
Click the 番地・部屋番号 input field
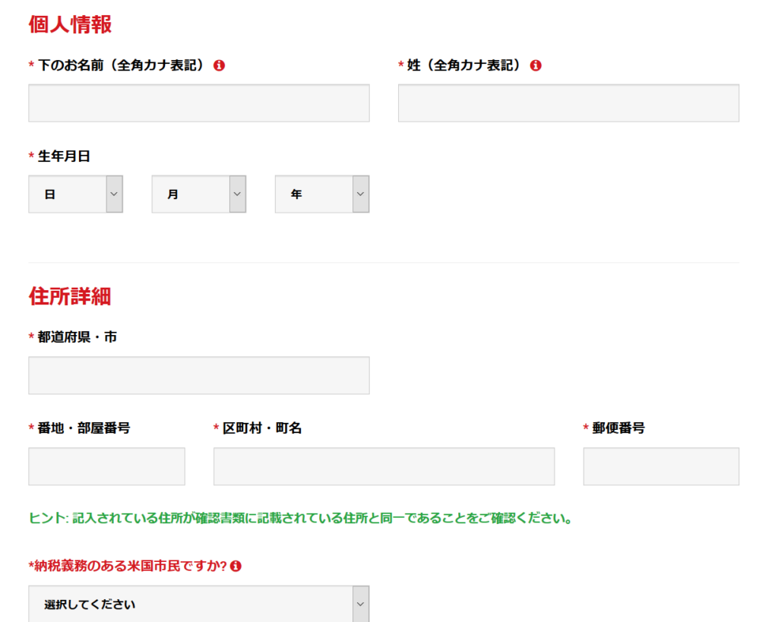click(x=106, y=466)
